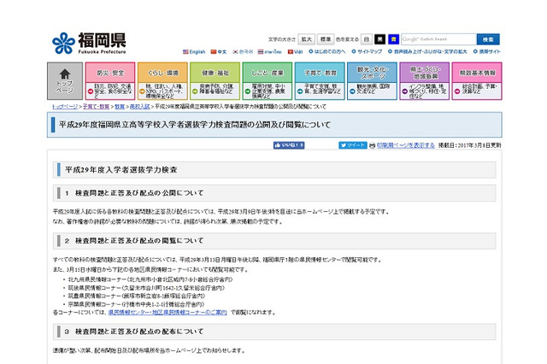
Task: Switch language to Korean 한국어
Action: (x=246, y=51)
